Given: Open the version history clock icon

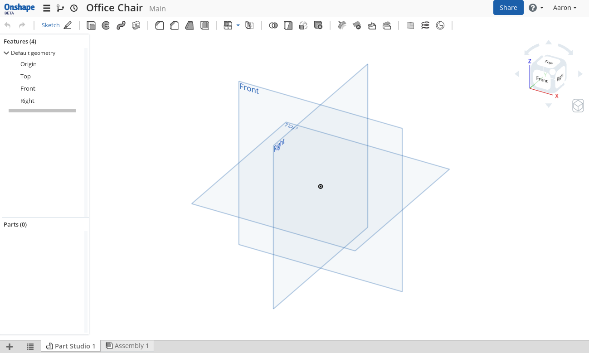Looking at the screenshot, I should pyautogui.click(x=74, y=8).
